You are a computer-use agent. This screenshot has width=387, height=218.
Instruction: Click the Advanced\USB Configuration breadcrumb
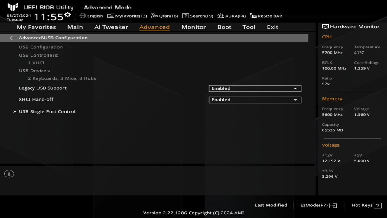pos(53,38)
